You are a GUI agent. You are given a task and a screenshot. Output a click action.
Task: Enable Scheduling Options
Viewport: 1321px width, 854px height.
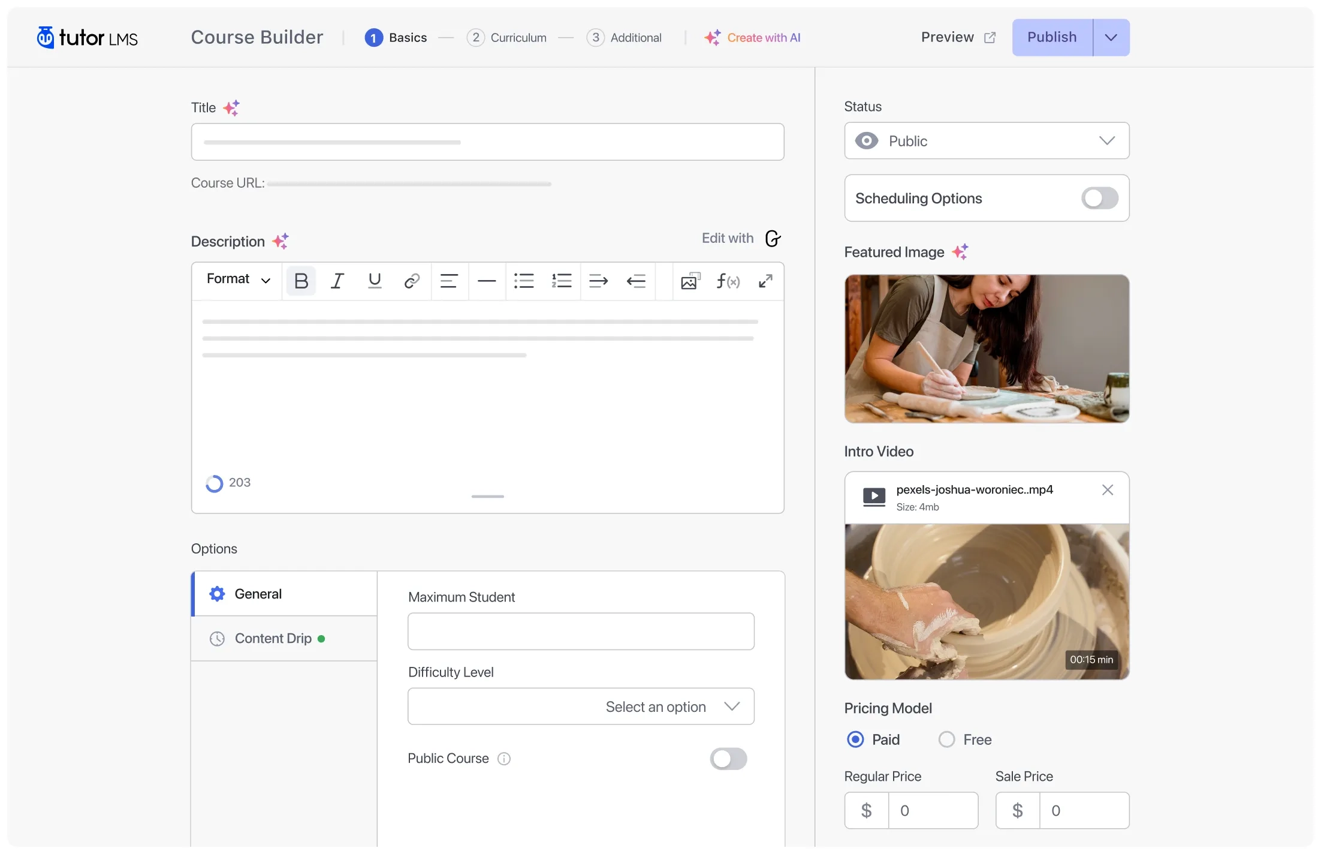pyautogui.click(x=1099, y=198)
